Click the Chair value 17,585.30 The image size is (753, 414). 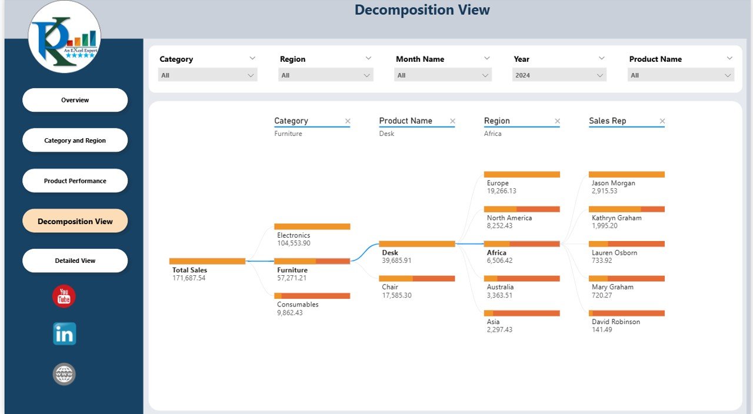coord(397,295)
